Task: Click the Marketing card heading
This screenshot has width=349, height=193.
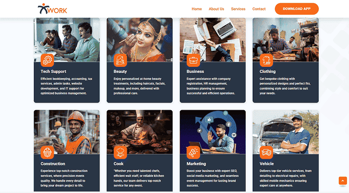Action: 197,164
